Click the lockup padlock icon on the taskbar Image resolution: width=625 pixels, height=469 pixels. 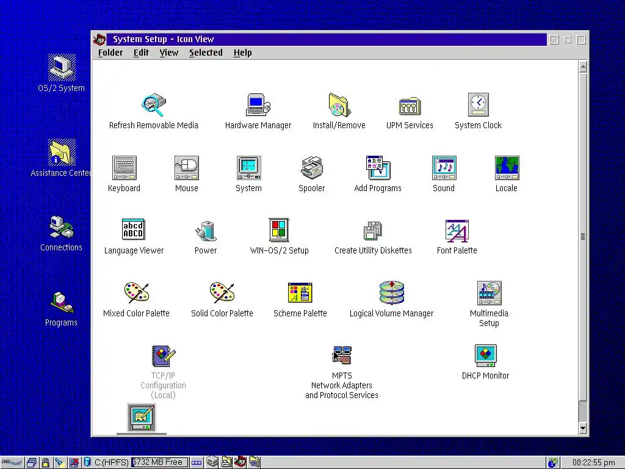[45, 463]
